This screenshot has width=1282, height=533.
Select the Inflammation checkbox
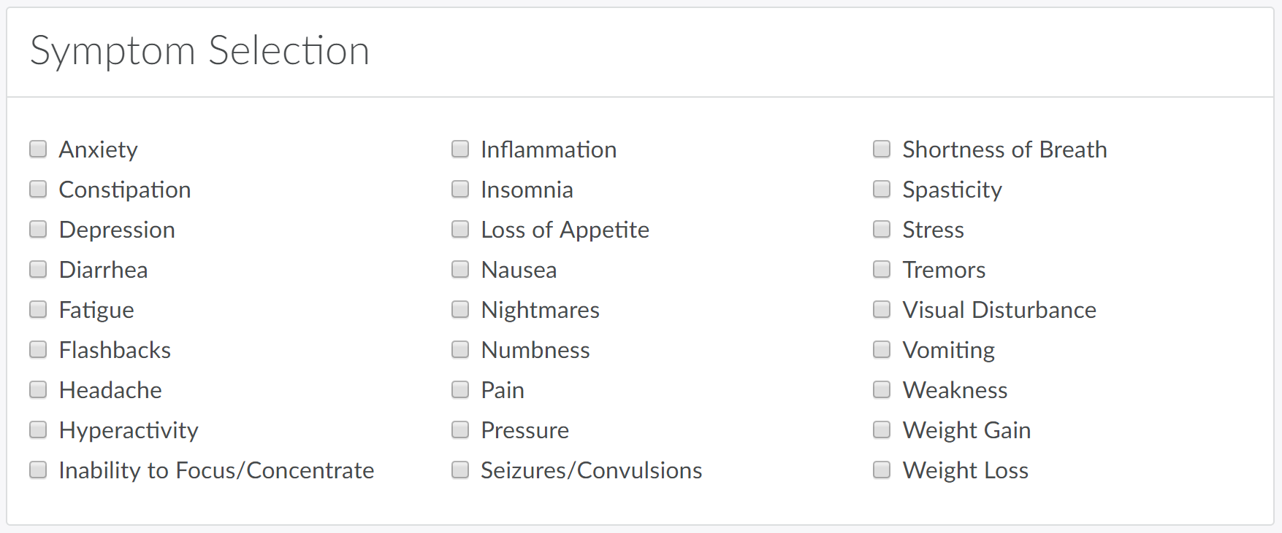pyautogui.click(x=460, y=149)
